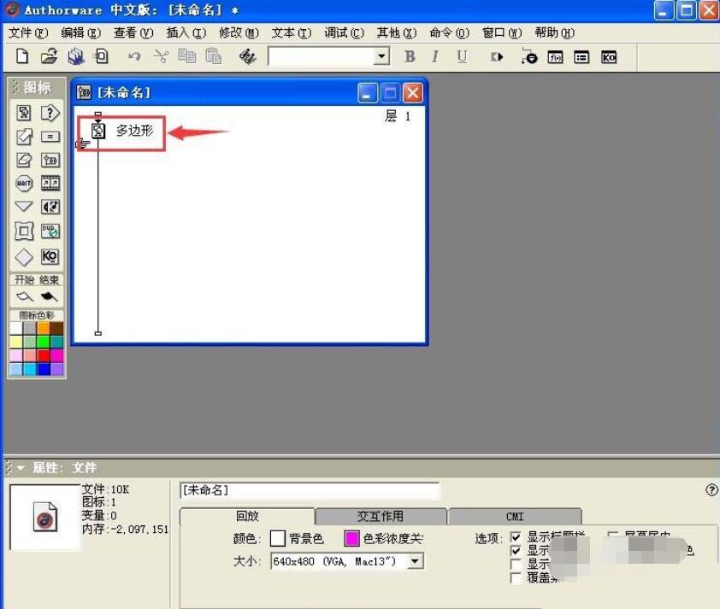720x609 pixels.
Task: Open the 修改 menu
Action: click(x=239, y=32)
